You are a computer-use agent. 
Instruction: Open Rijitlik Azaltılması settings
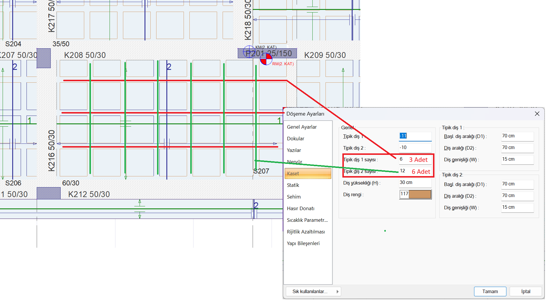pyautogui.click(x=306, y=232)
